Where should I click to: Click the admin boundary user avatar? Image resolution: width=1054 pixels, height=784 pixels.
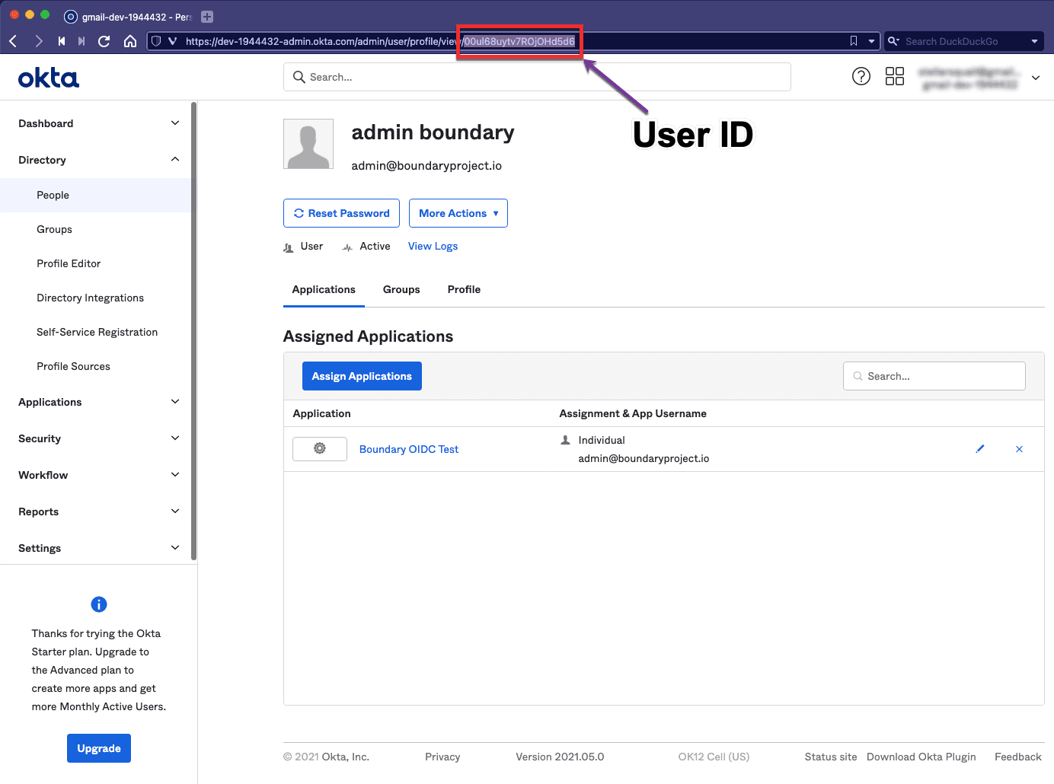point(308,144)
